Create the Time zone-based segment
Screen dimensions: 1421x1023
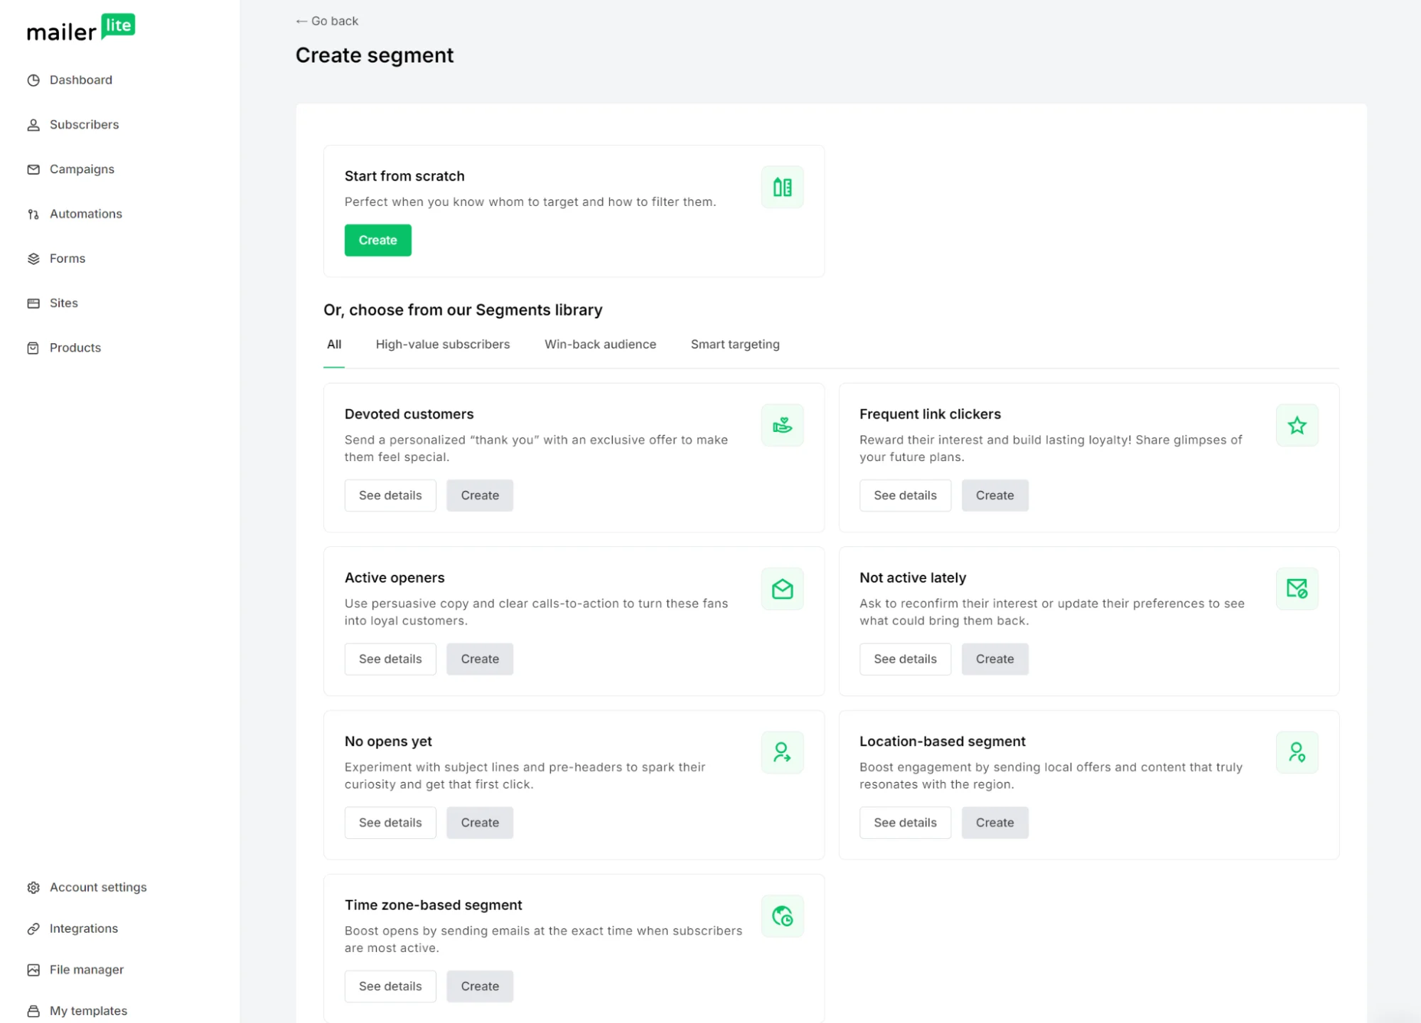480,987
